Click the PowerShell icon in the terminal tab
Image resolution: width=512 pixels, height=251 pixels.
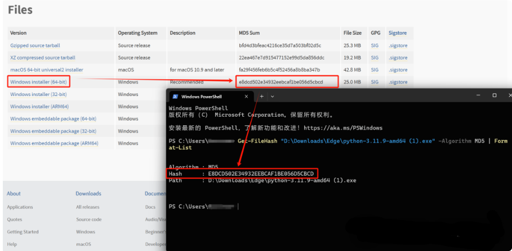[x=175, y=97]
